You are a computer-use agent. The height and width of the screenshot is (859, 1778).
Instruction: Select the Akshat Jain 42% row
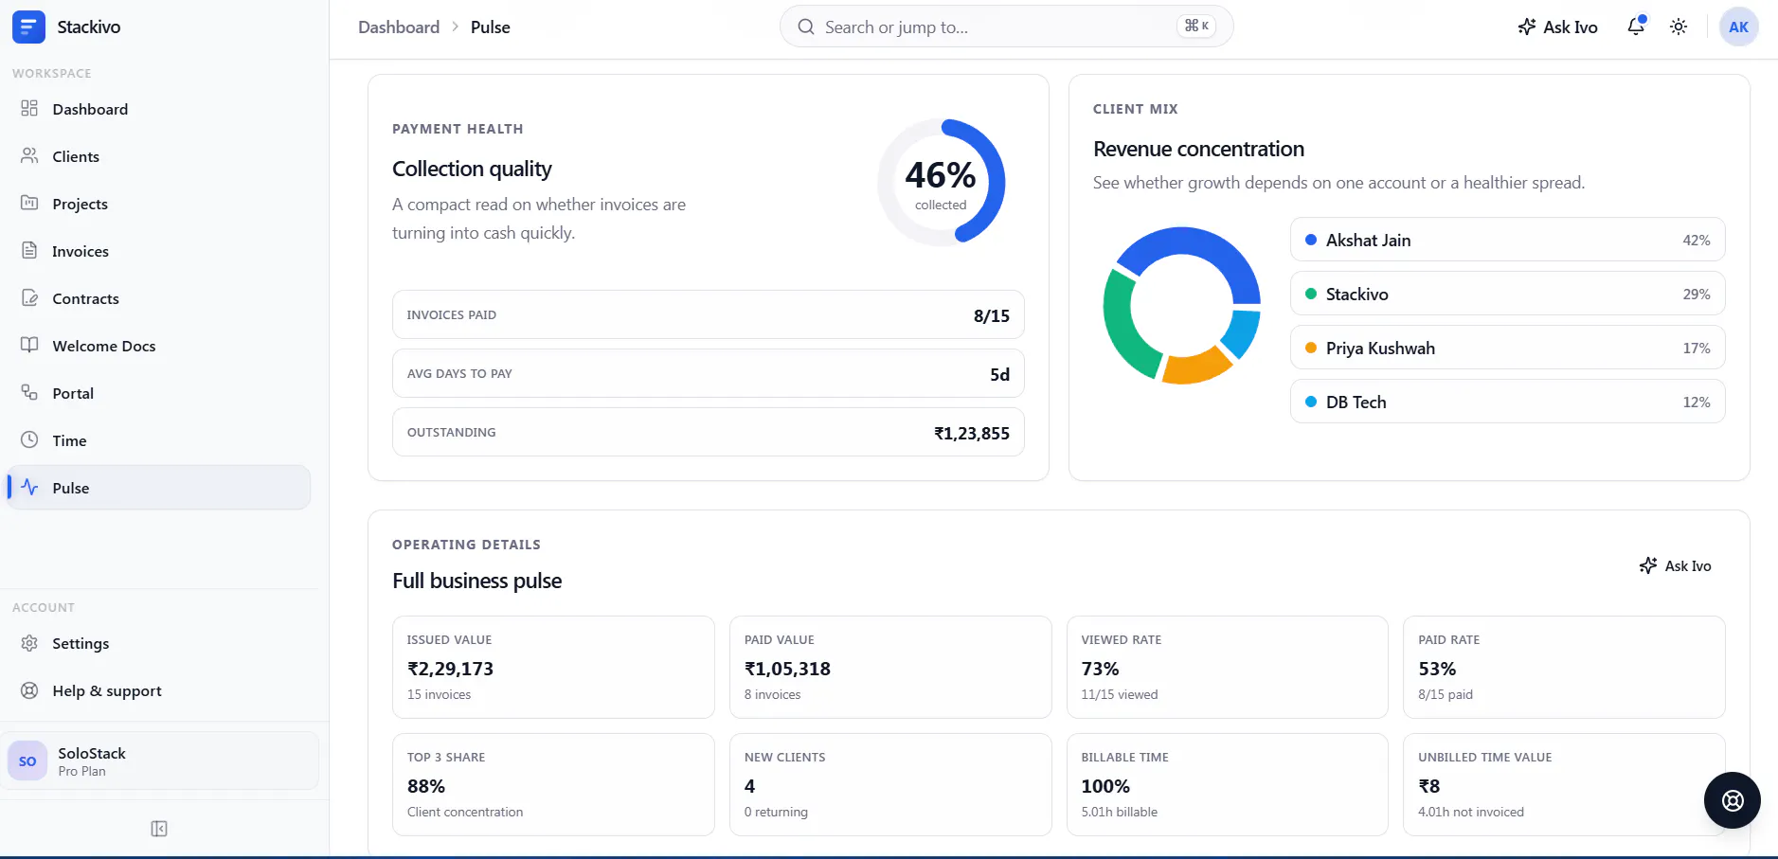pos(1507,240)
